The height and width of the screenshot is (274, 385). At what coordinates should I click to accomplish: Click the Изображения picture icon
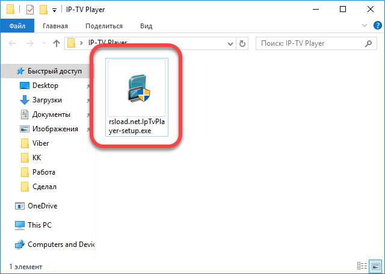tap(25, 129)
